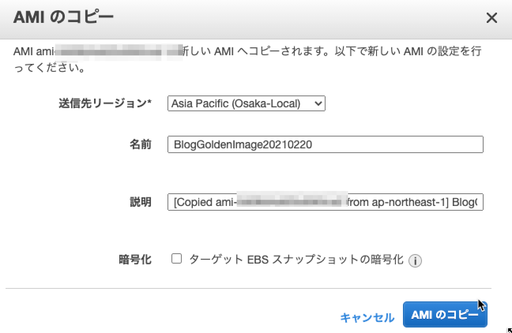The width and height of the screenshot is (512, 333).
Task: Click the 'from ap-northeast-1' text in description field
Action: [x=398, y=202]
